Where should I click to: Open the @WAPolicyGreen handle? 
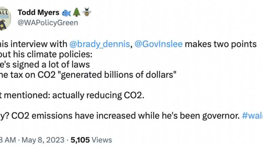(x=48, y=23)
